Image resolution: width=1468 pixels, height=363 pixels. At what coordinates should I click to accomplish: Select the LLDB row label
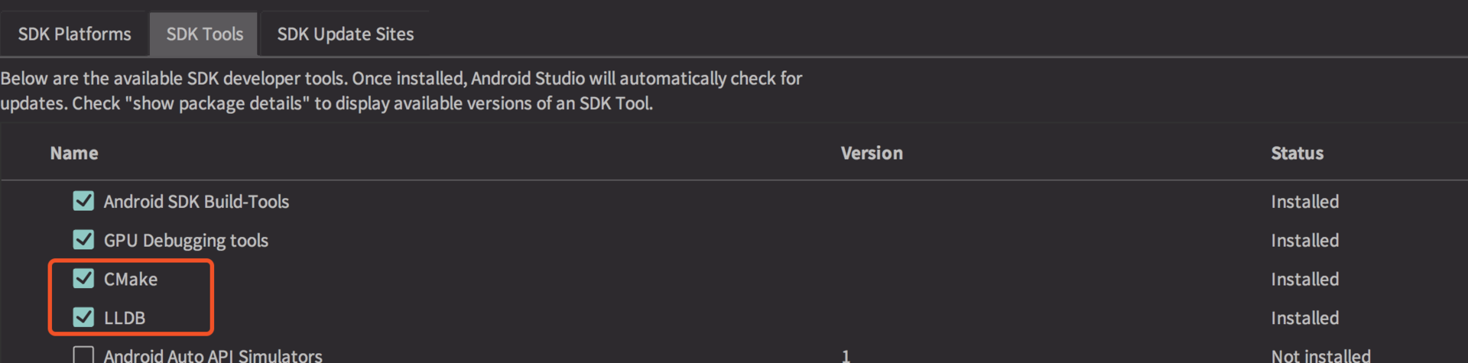point(125,318)
